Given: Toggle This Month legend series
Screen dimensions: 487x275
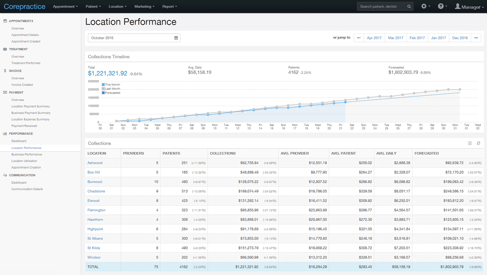Looking at the screenshot, I should point(111,84).
